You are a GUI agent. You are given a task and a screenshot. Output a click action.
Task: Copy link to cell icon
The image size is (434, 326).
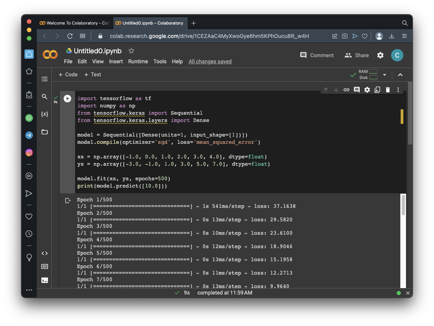click(x=346, y=90)
